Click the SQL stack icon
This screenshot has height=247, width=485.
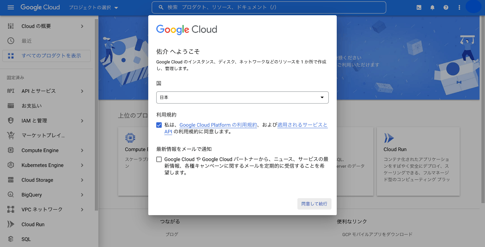11,239
